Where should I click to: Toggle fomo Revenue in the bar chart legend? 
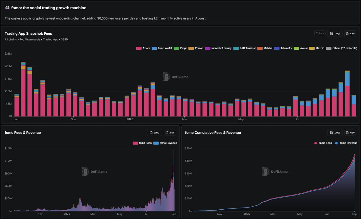(x=165, y=143)
